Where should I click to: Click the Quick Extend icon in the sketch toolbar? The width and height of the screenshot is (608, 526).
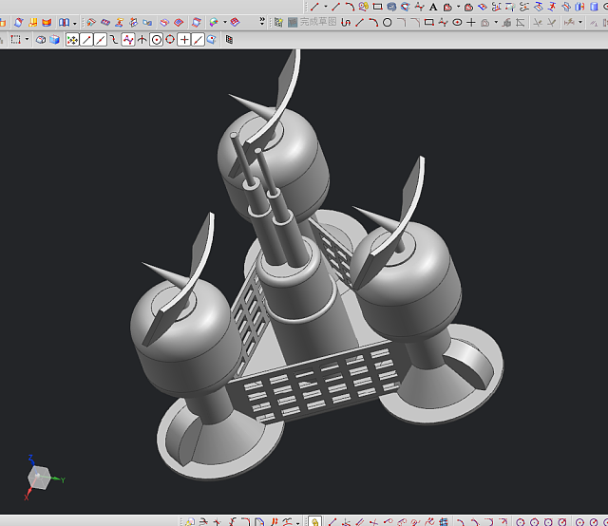click(x=551, y=23)
